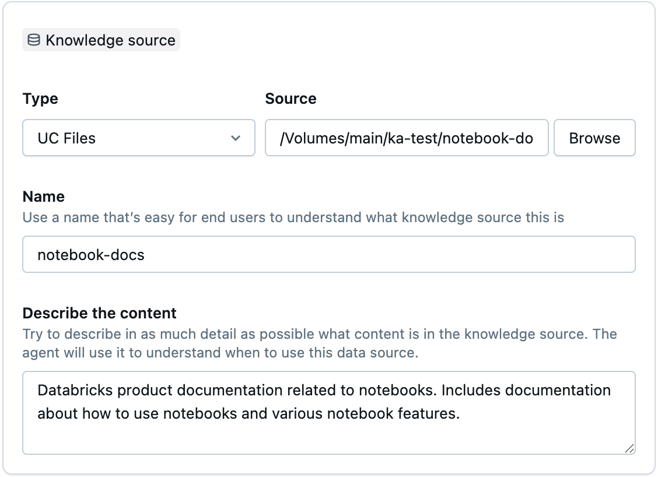The height and width of the screenshot is (477, 658).
Task: Open the Type dropdown showing UC Files
Action: pos(139,138)
